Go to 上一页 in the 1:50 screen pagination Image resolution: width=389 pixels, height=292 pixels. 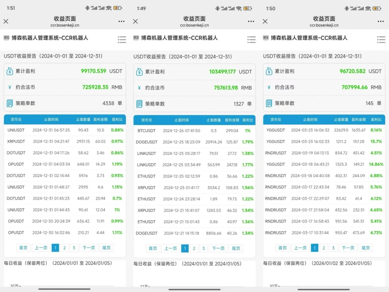tap(300, 248)
